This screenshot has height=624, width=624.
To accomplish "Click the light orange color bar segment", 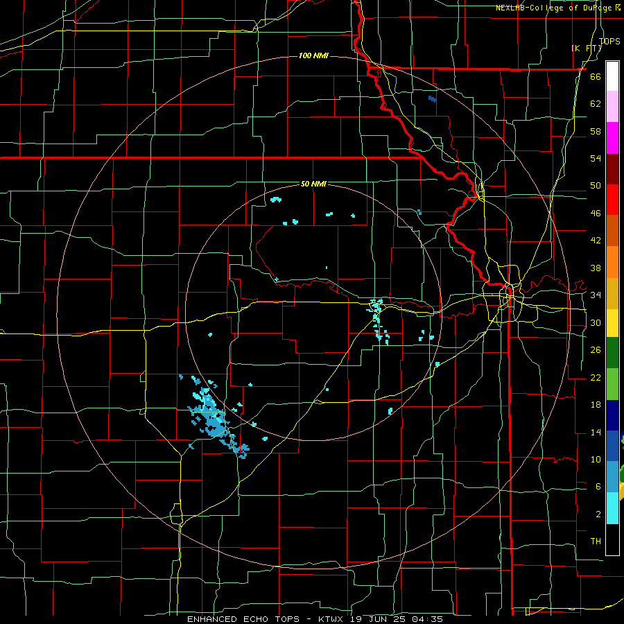I will (612, 262).
